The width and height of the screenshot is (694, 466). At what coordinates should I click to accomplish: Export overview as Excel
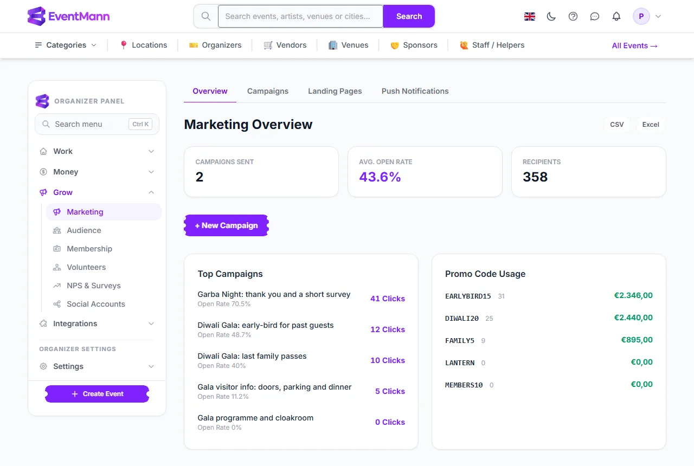(651, 125)
